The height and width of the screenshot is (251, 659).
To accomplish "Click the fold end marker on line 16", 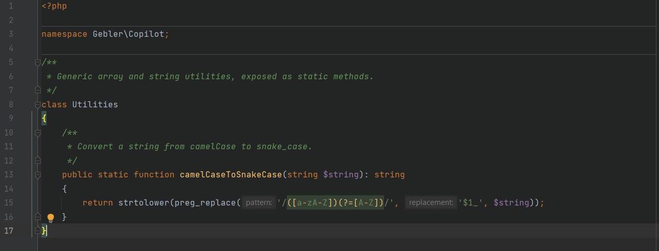I will pyautogui.click(x=37, y=216).
